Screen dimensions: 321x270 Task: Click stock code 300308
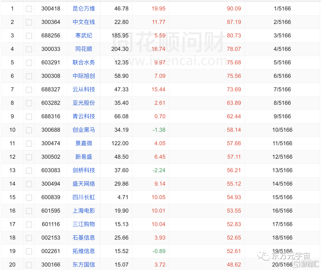[51, 76]
